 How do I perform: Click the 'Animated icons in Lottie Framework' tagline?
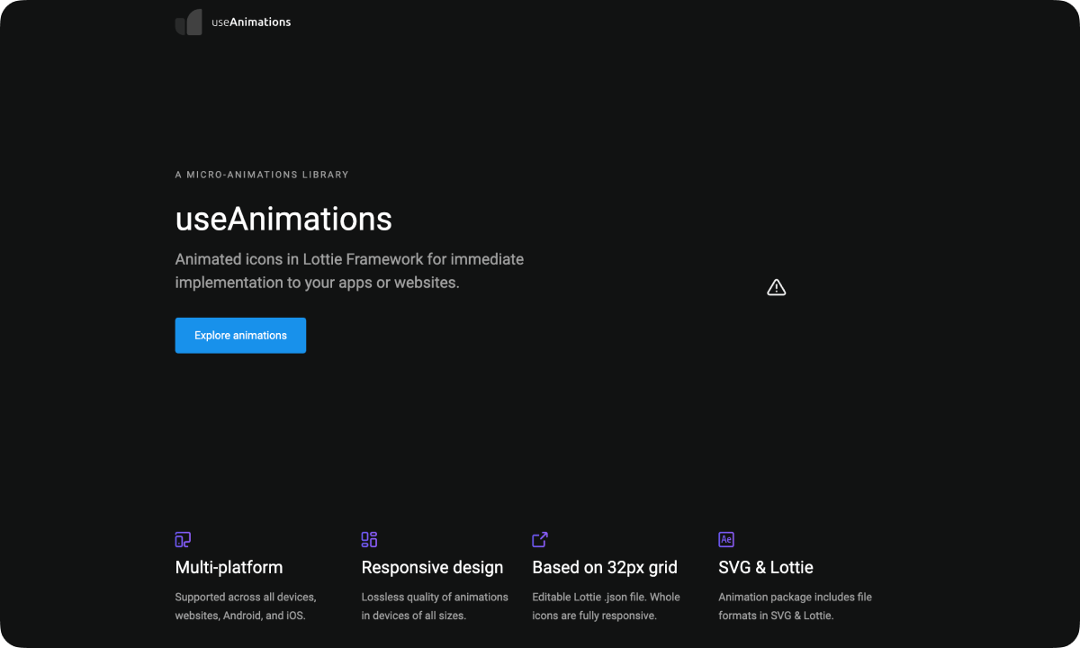point(349,271)
